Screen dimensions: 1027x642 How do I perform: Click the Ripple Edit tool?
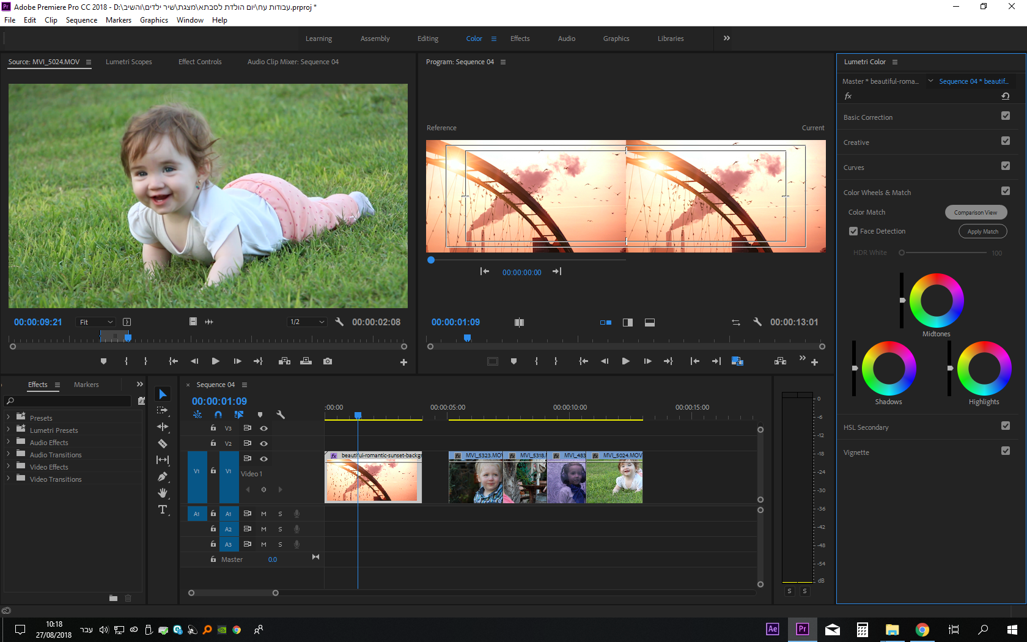point(163,427)
